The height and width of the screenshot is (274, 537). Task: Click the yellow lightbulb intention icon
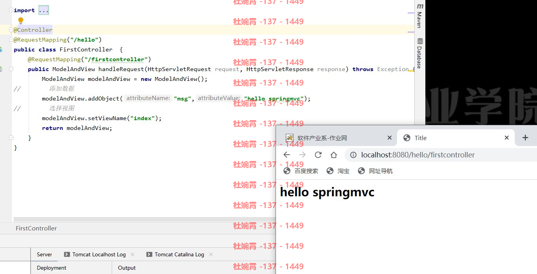point(21,20)
